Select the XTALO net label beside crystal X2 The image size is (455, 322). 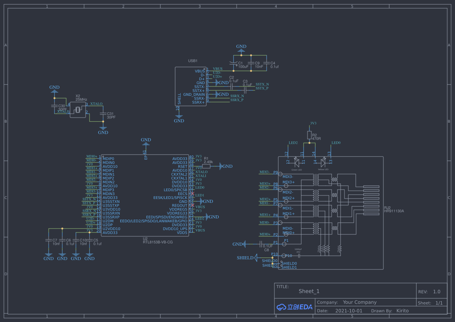click(x=97, y=104)
